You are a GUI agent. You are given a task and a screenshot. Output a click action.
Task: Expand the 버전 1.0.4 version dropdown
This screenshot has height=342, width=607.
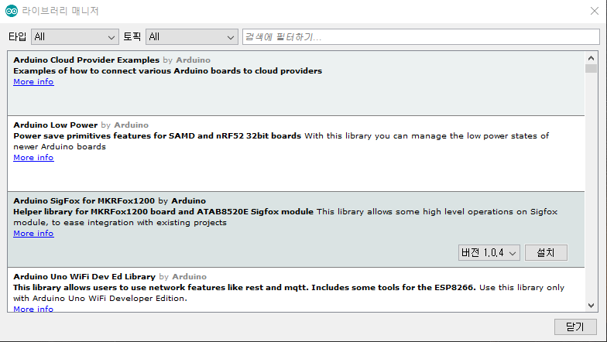[x=489, y=252]
